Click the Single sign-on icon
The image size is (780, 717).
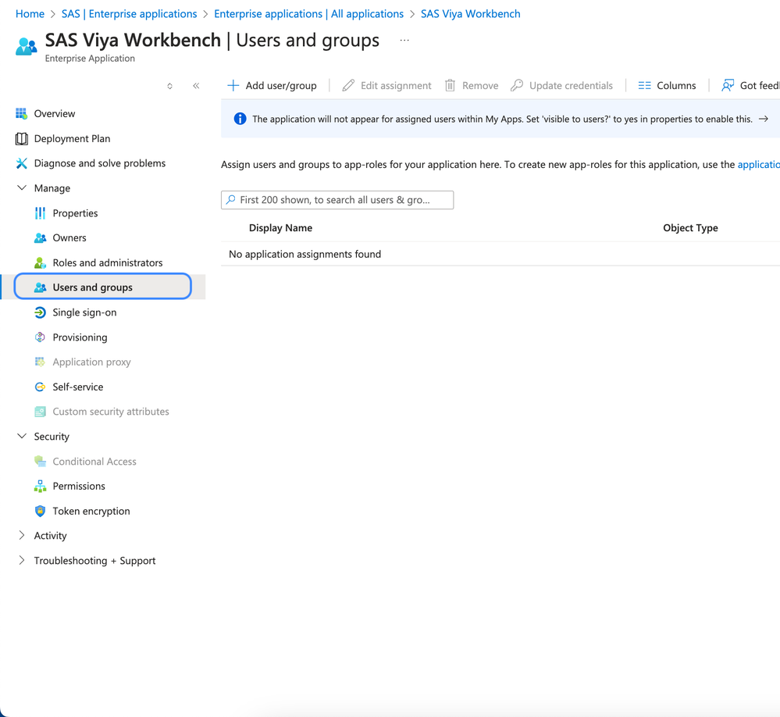point(40,312)
